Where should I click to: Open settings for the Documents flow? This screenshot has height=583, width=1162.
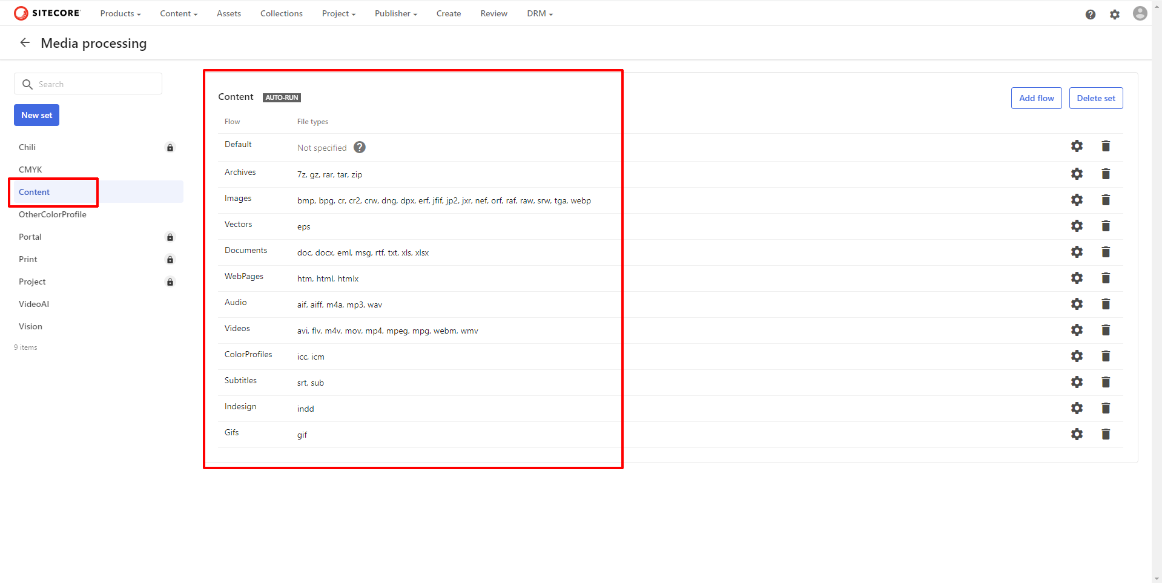coord(1077,252)
